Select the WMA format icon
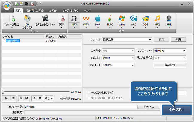Image resolution: width=194 pixels, height=122 pixels. [122, 18]
